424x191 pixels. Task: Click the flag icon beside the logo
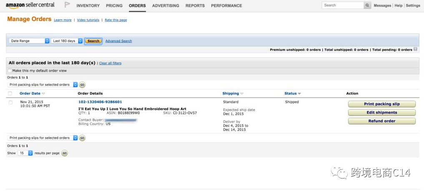[67, 5]
